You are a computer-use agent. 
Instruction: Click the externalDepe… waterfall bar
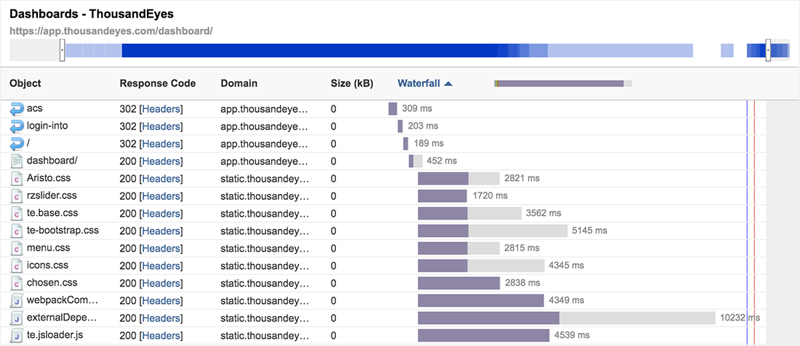489,318
